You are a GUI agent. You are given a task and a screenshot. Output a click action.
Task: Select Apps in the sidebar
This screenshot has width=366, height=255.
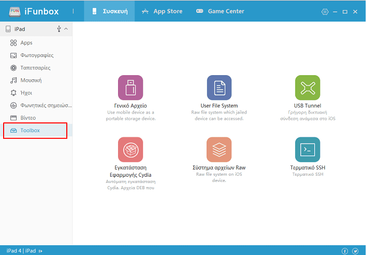pos(26,43)
